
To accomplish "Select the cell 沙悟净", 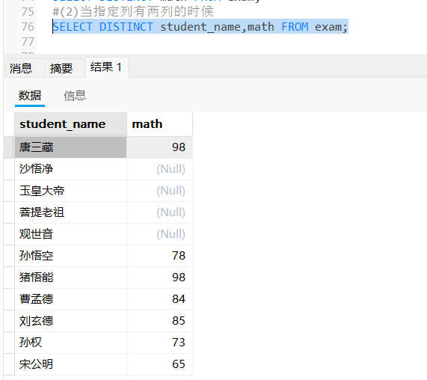I will 70,169.
